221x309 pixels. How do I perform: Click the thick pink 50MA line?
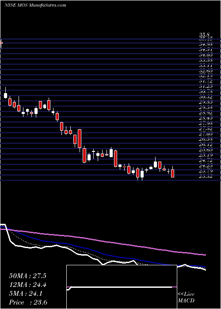coord(103,241)
